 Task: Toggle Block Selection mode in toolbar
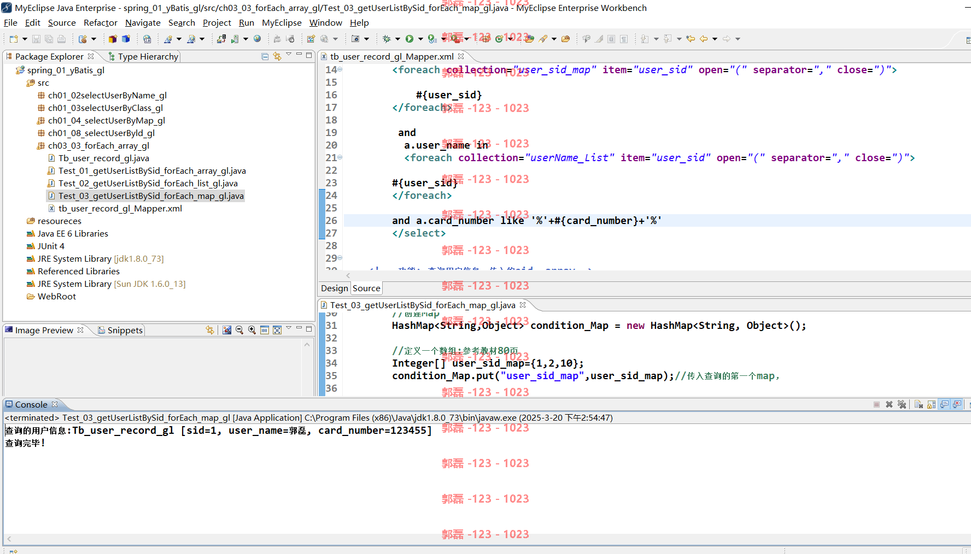click(x=611, y=39)
